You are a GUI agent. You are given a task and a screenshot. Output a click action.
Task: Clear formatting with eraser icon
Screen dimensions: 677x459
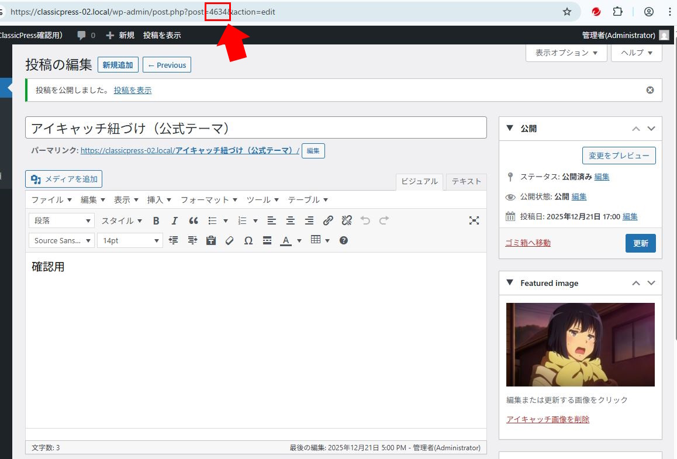click(230, 240)
